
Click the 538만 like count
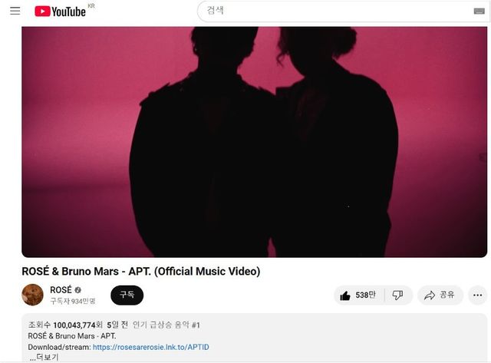(365, 295)
